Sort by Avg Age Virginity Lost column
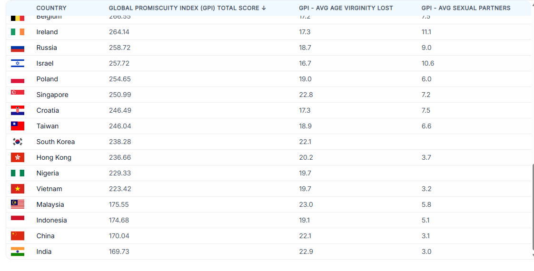 pos(346,8)
